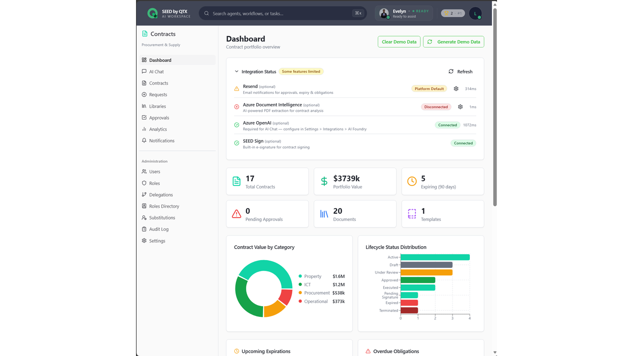This screenshot has width=633, height=356.
Task: Open the Requests page
Action: click(x=178, y=94)
